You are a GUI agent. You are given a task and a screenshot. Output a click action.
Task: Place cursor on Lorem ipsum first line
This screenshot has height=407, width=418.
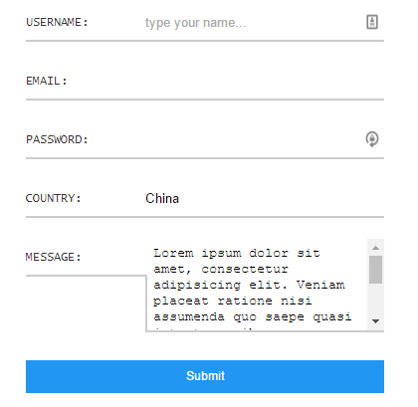click(236, 253)
